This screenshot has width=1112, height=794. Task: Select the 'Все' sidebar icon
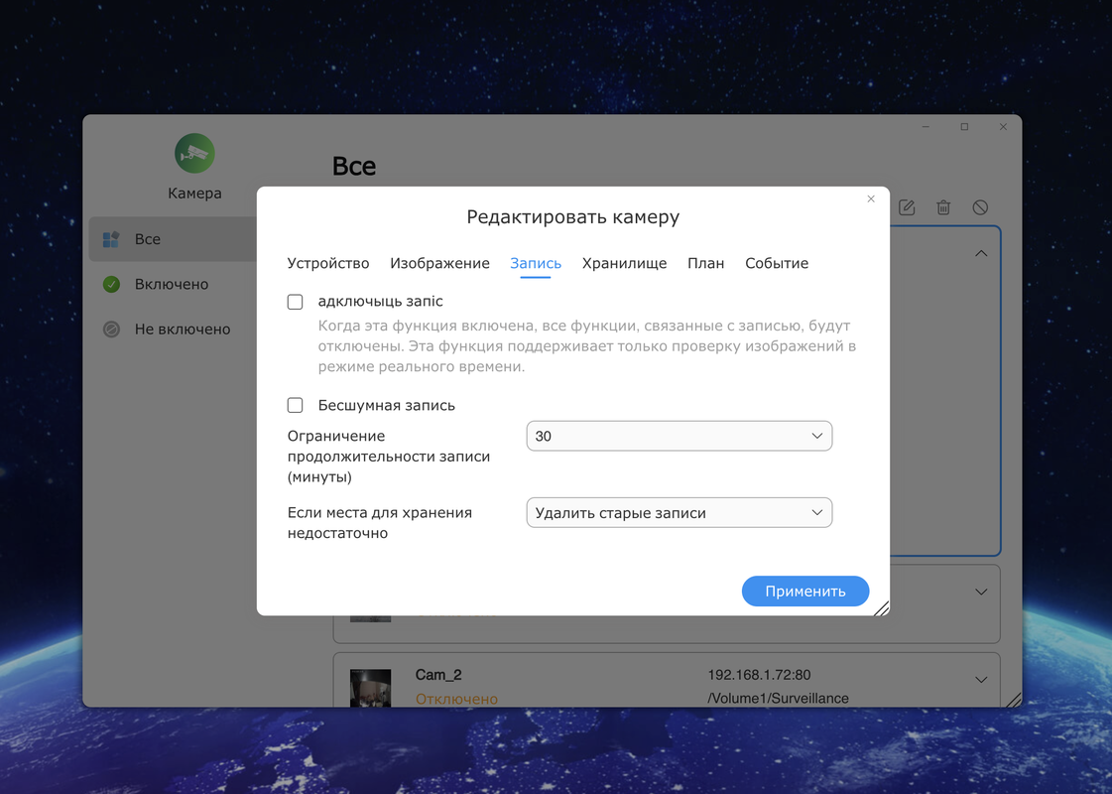pos(111,239)
